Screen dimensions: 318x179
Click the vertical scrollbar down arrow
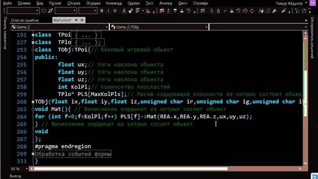[x=306, y=164]
